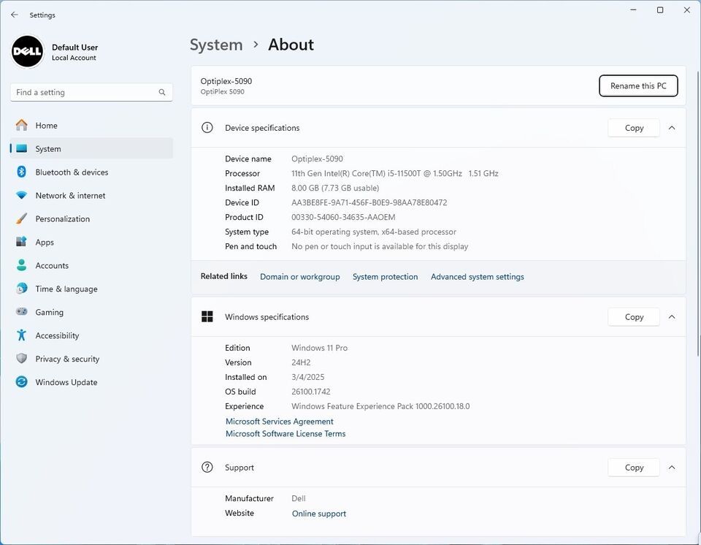
Task: Go back to System in breadcrumb
Action: point(216,45)
